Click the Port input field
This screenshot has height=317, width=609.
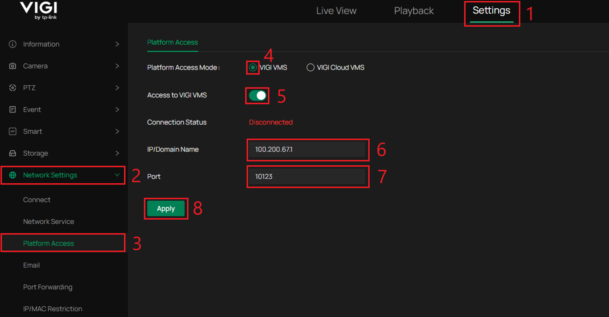307,176
